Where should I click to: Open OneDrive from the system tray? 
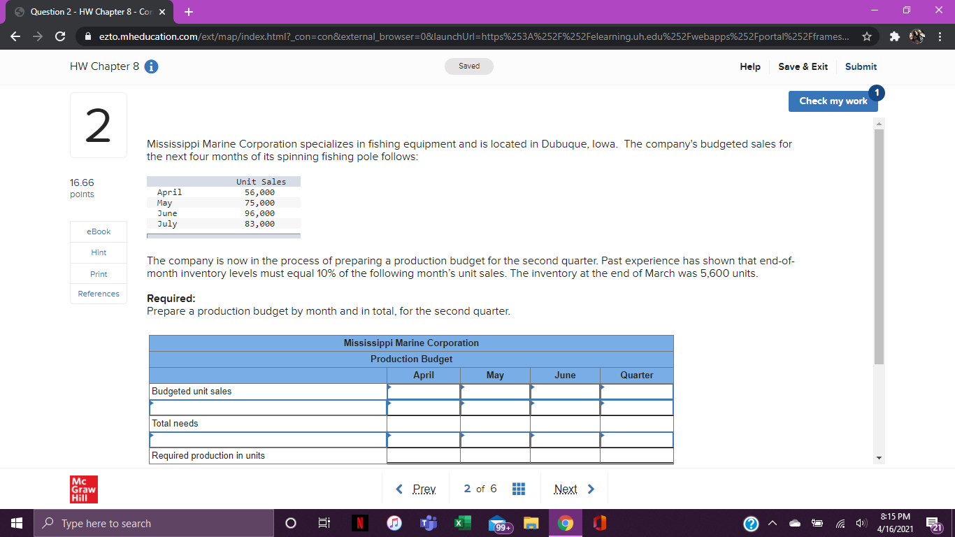(x=794, y=522)
